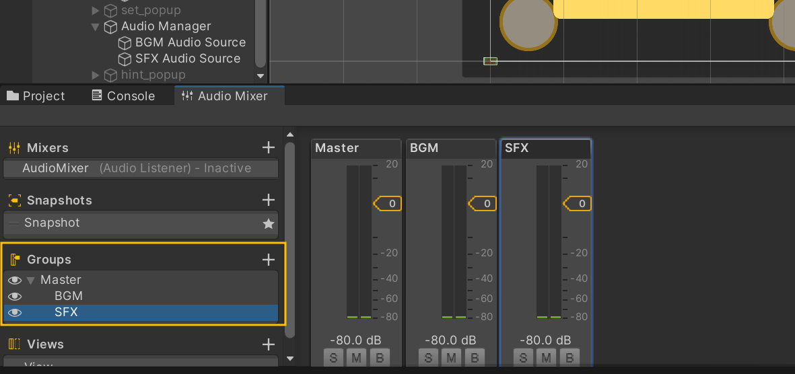Screen dimensions: 795x374
Task: Add a new snapshot with plus icon
Action: [x=268, y=200]
